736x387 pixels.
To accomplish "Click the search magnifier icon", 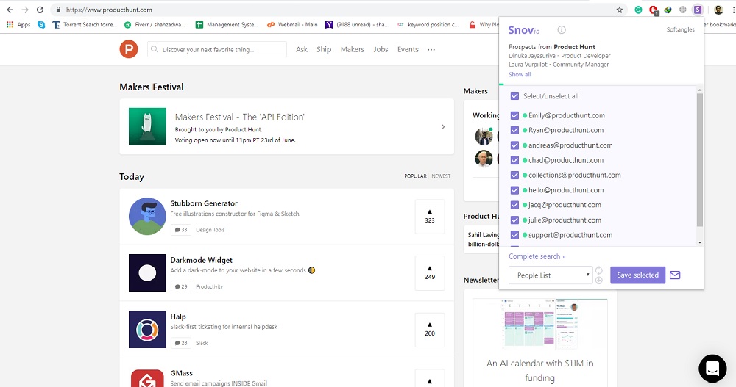I will pyautogui.click(x=154, y=49).
